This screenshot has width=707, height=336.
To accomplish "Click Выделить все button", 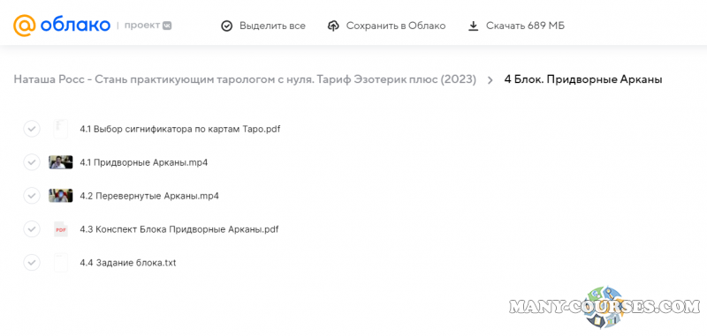I will [263, 26].
